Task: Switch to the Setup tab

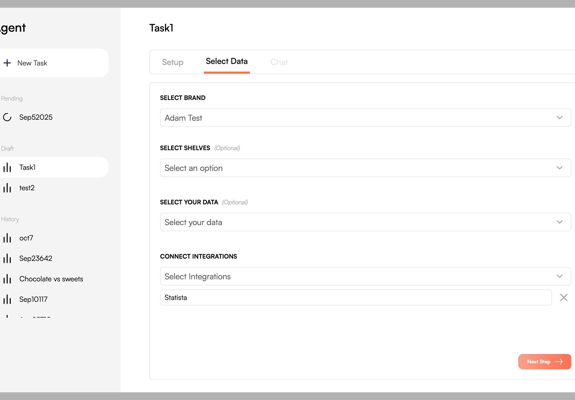Action: click(x=173, y=62)
